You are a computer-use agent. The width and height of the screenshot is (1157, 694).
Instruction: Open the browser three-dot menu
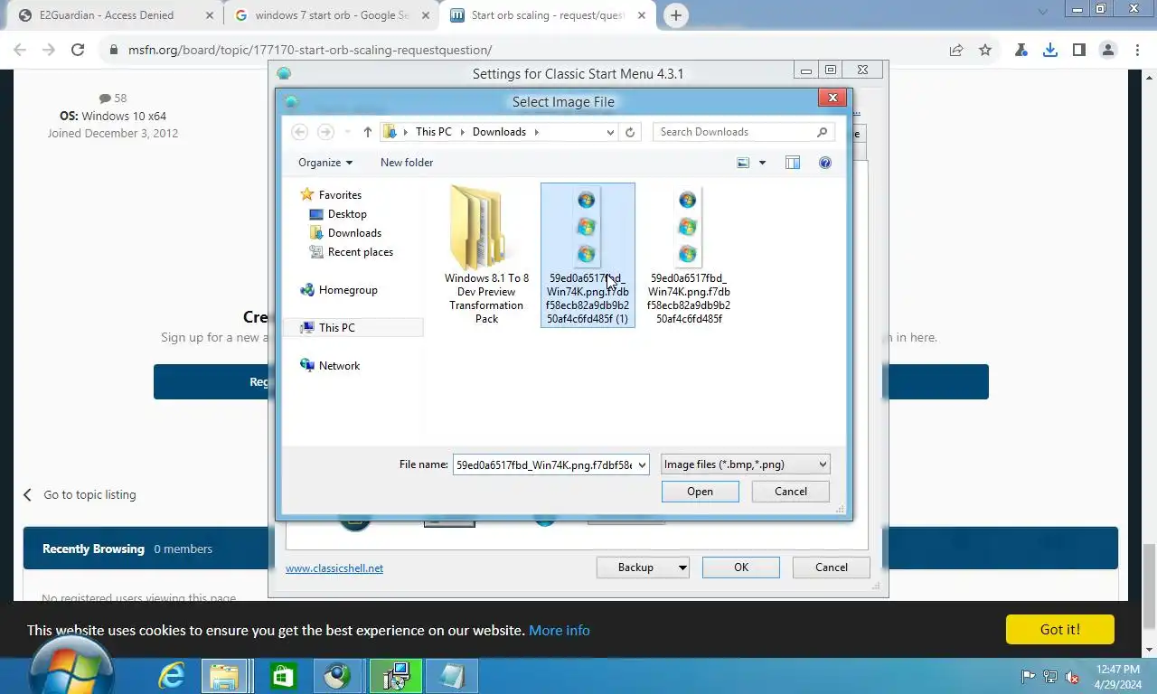click(x=1137, y=51)
